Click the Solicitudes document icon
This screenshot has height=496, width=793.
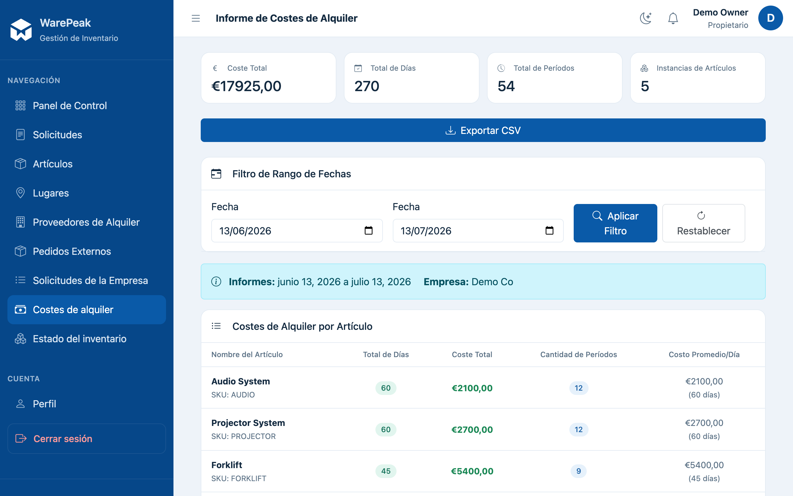click(20, 135)
